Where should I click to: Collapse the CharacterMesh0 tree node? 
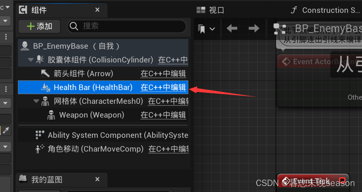36,101
